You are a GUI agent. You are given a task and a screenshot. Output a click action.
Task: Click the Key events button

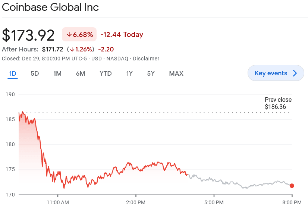pos(271,73)
